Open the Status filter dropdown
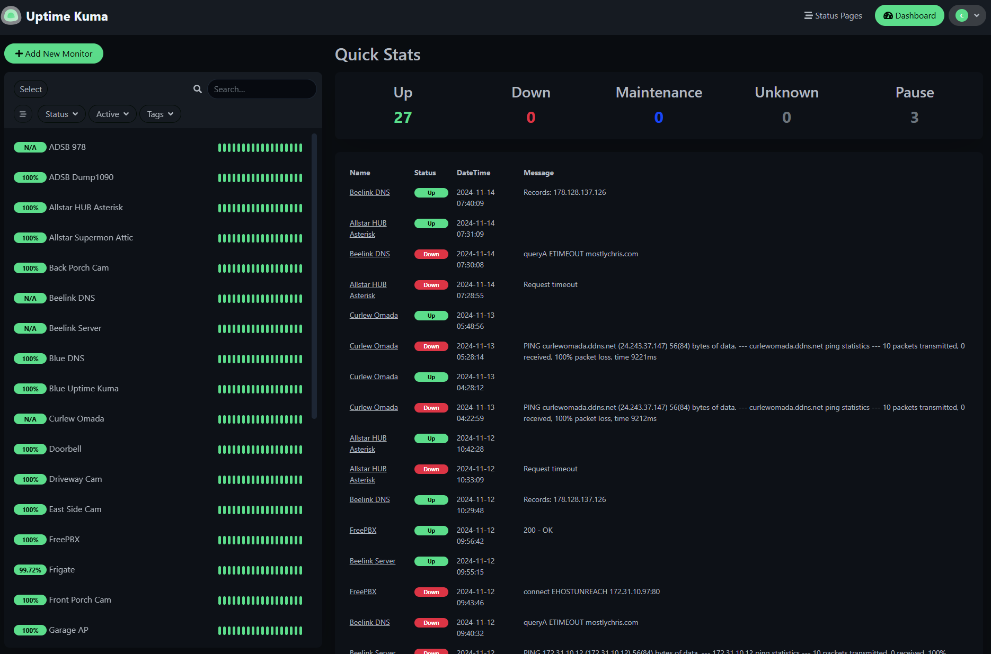 point(61,114)
